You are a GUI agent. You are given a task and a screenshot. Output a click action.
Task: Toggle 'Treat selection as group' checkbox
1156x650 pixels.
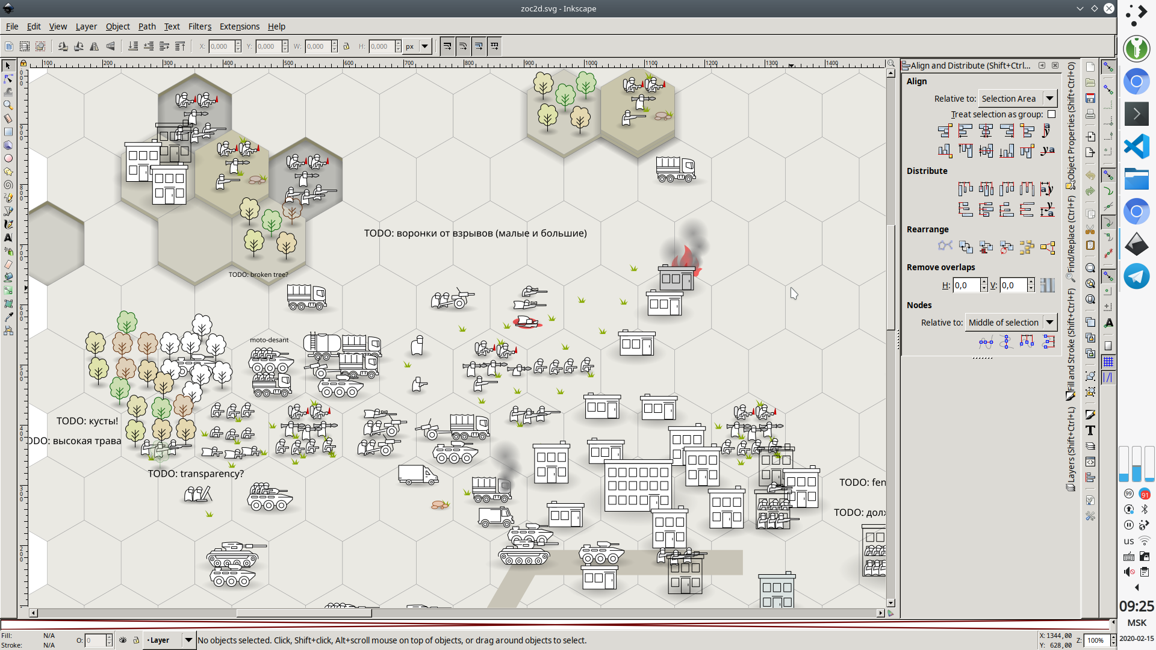(1051, 114)
